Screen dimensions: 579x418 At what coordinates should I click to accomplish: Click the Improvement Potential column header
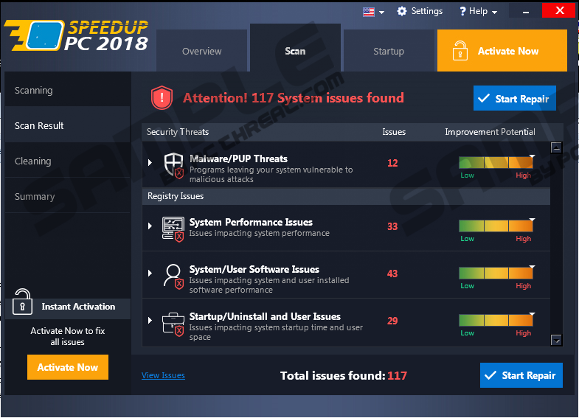(490, 132)
